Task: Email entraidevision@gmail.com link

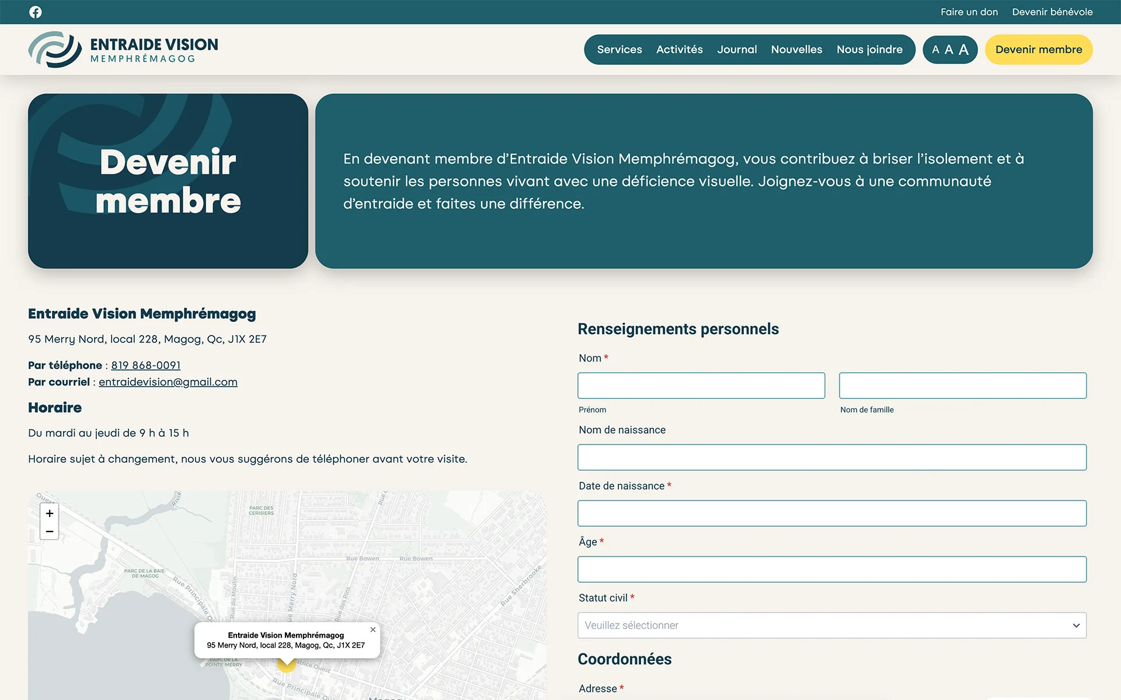Action: click(x=168, y=382)
